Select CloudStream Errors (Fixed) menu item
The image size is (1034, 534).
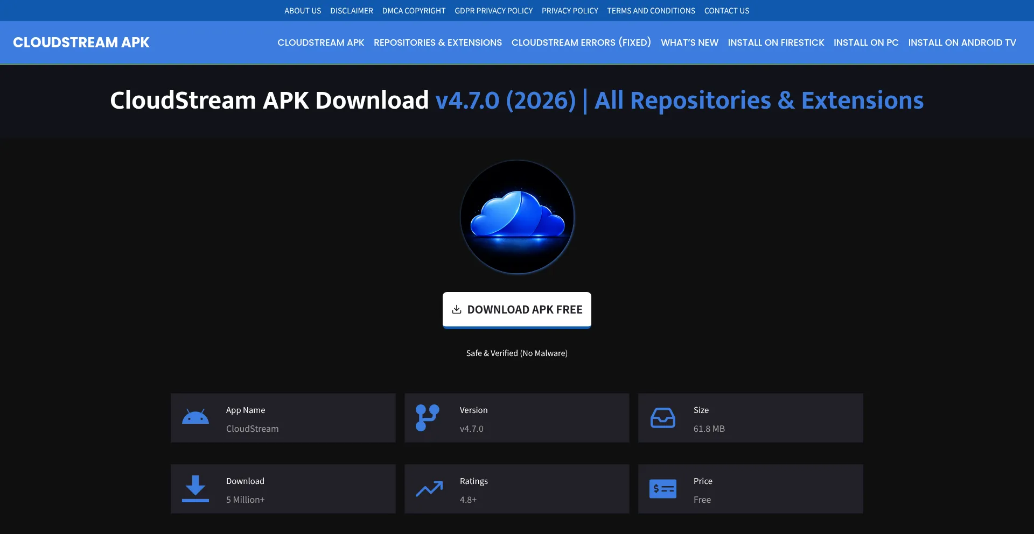(x=581, y=42)
